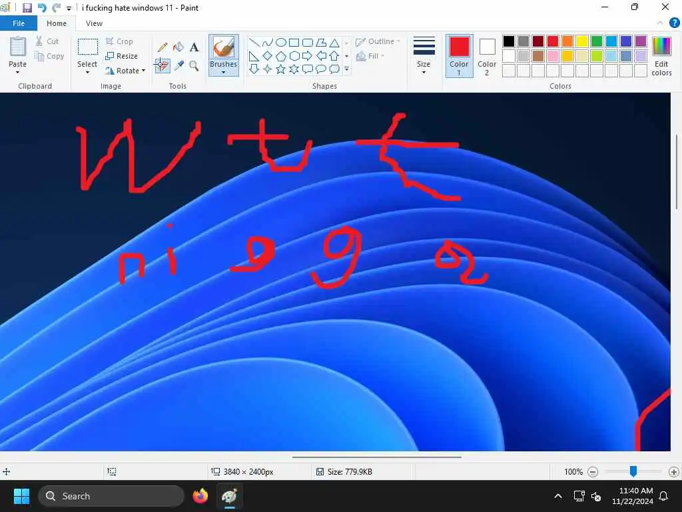Open the shape Fill dropdown
The width and height of the screenshot is (682, 512).
(x=370, y=56)
